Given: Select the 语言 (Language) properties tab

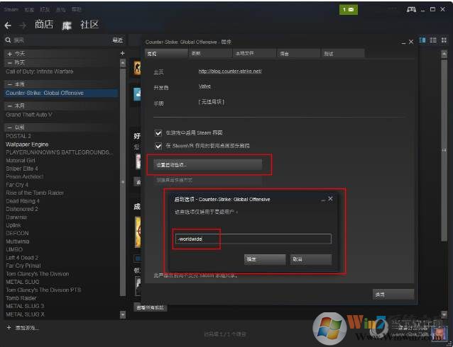Looking at the screenshot, I should (x=298, y=53).
